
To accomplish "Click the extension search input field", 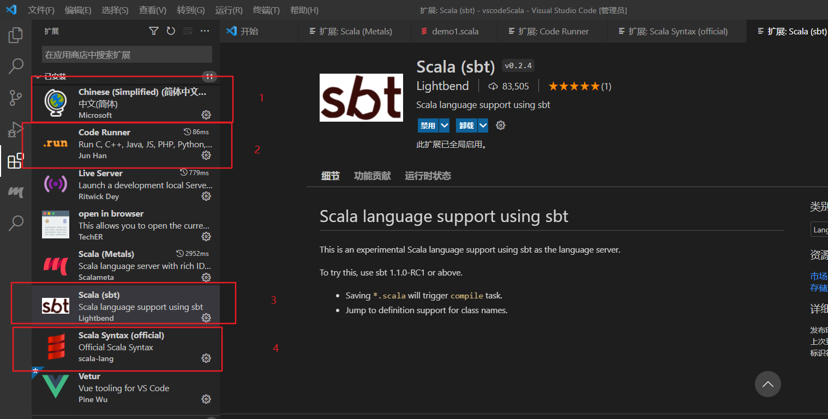I will 125,54.
